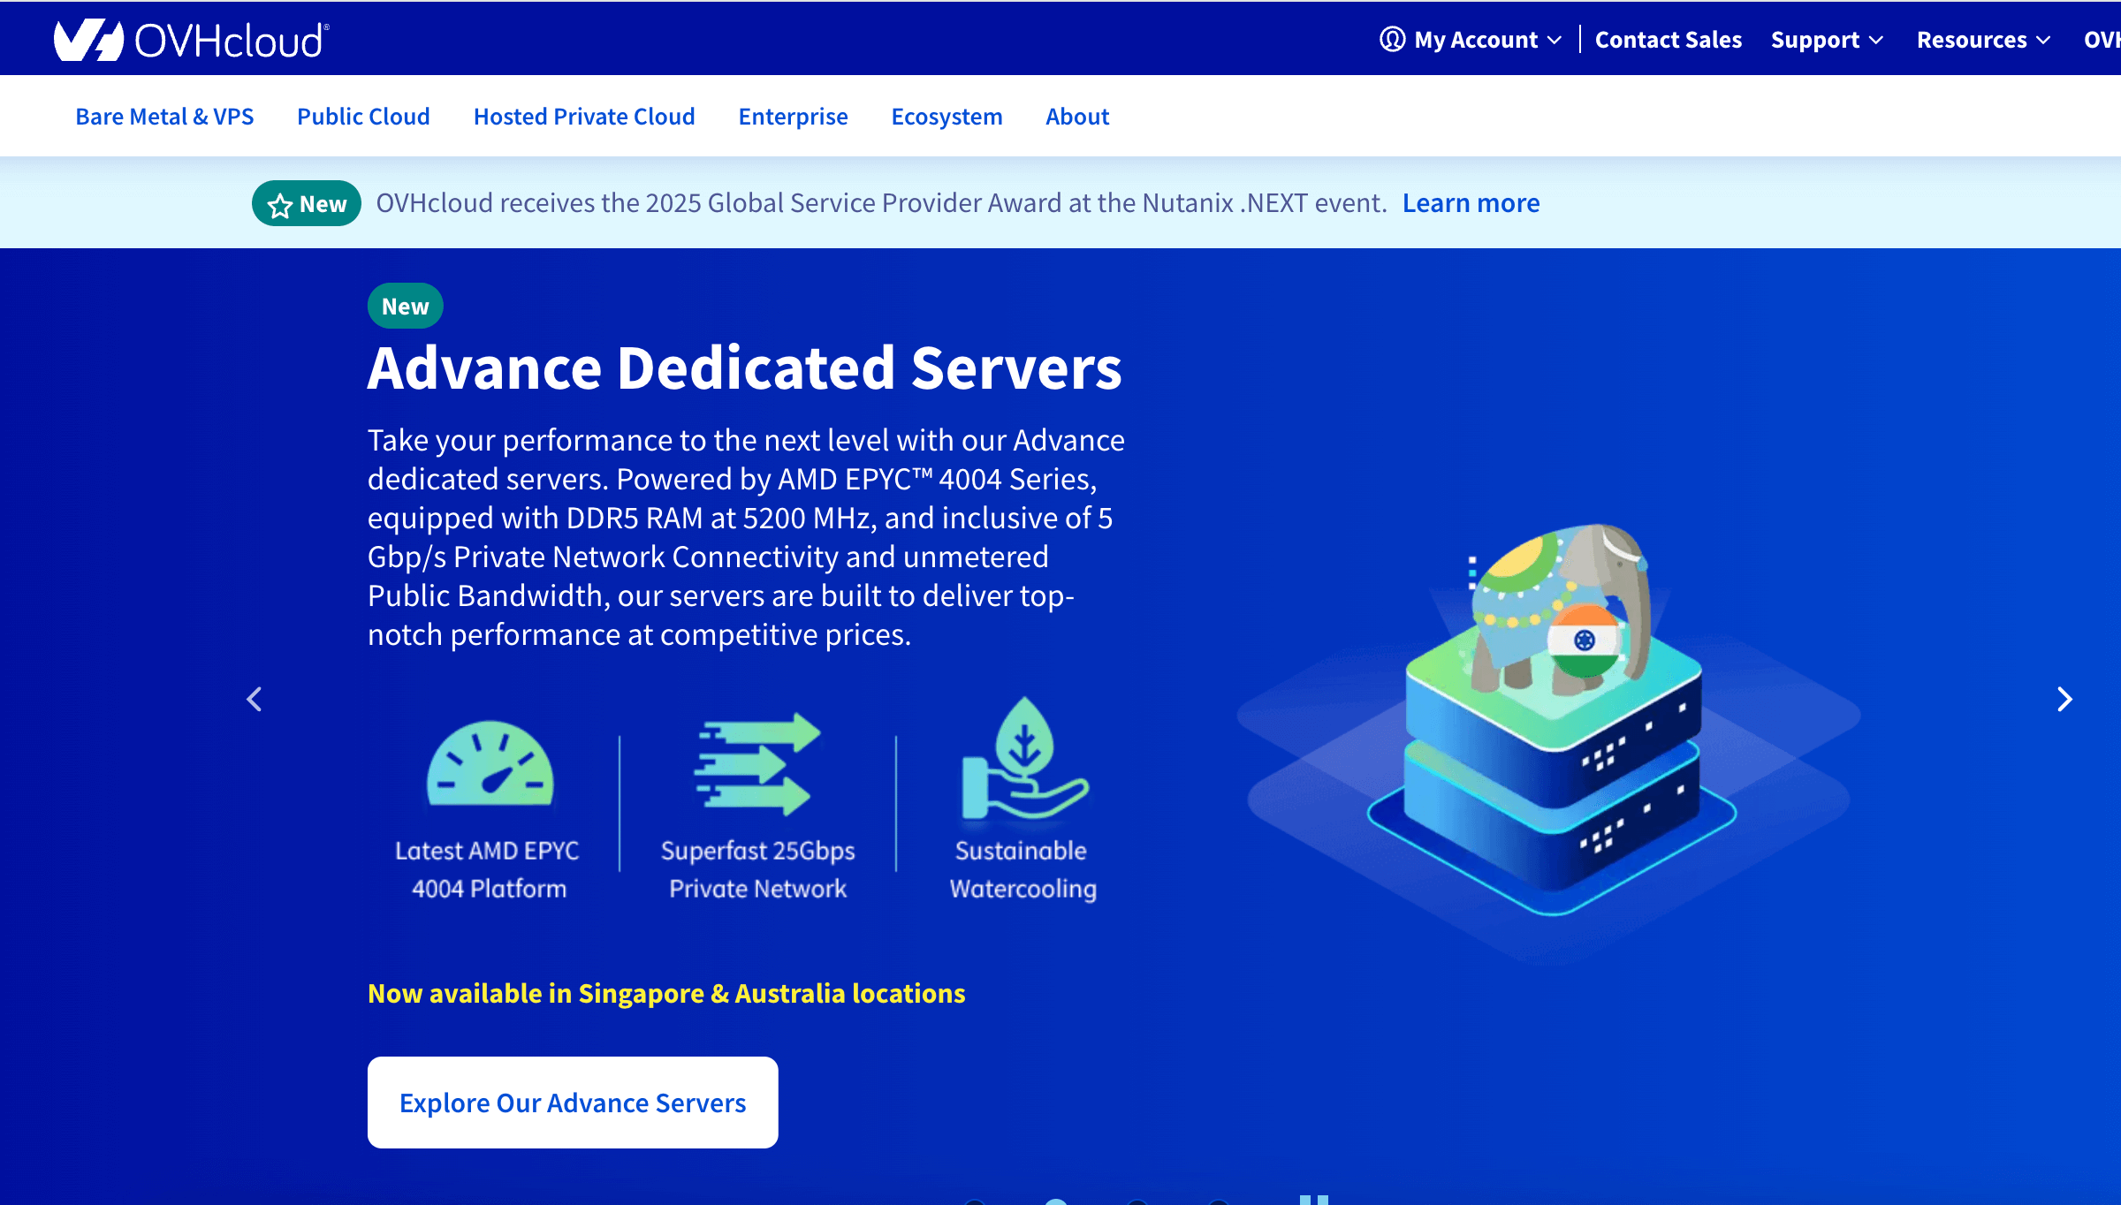Click the star New badge in announcement bar
Screen dimensions: 2121x1205
[x=307, y=204]
